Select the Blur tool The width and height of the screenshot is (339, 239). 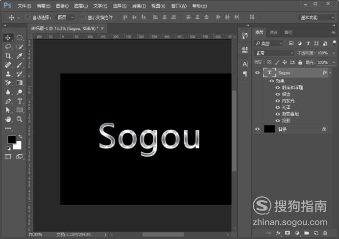[x=8, y=92]
